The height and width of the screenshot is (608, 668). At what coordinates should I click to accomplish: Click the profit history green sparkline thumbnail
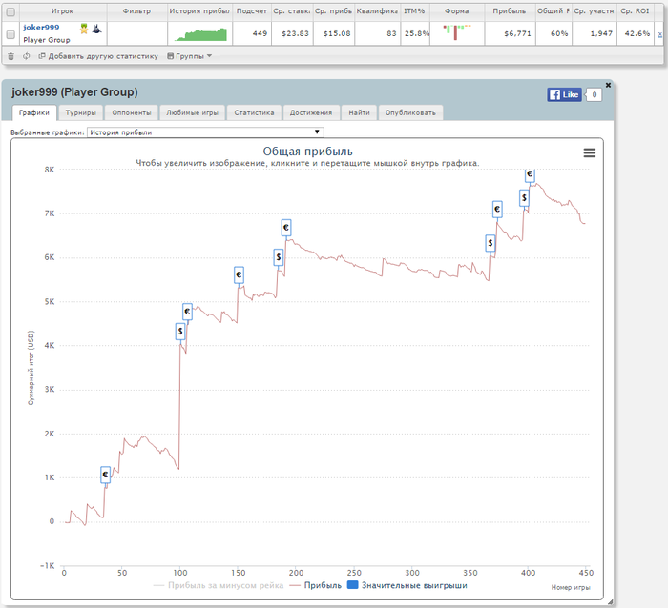pyautogui.click(x=202, y=34)
